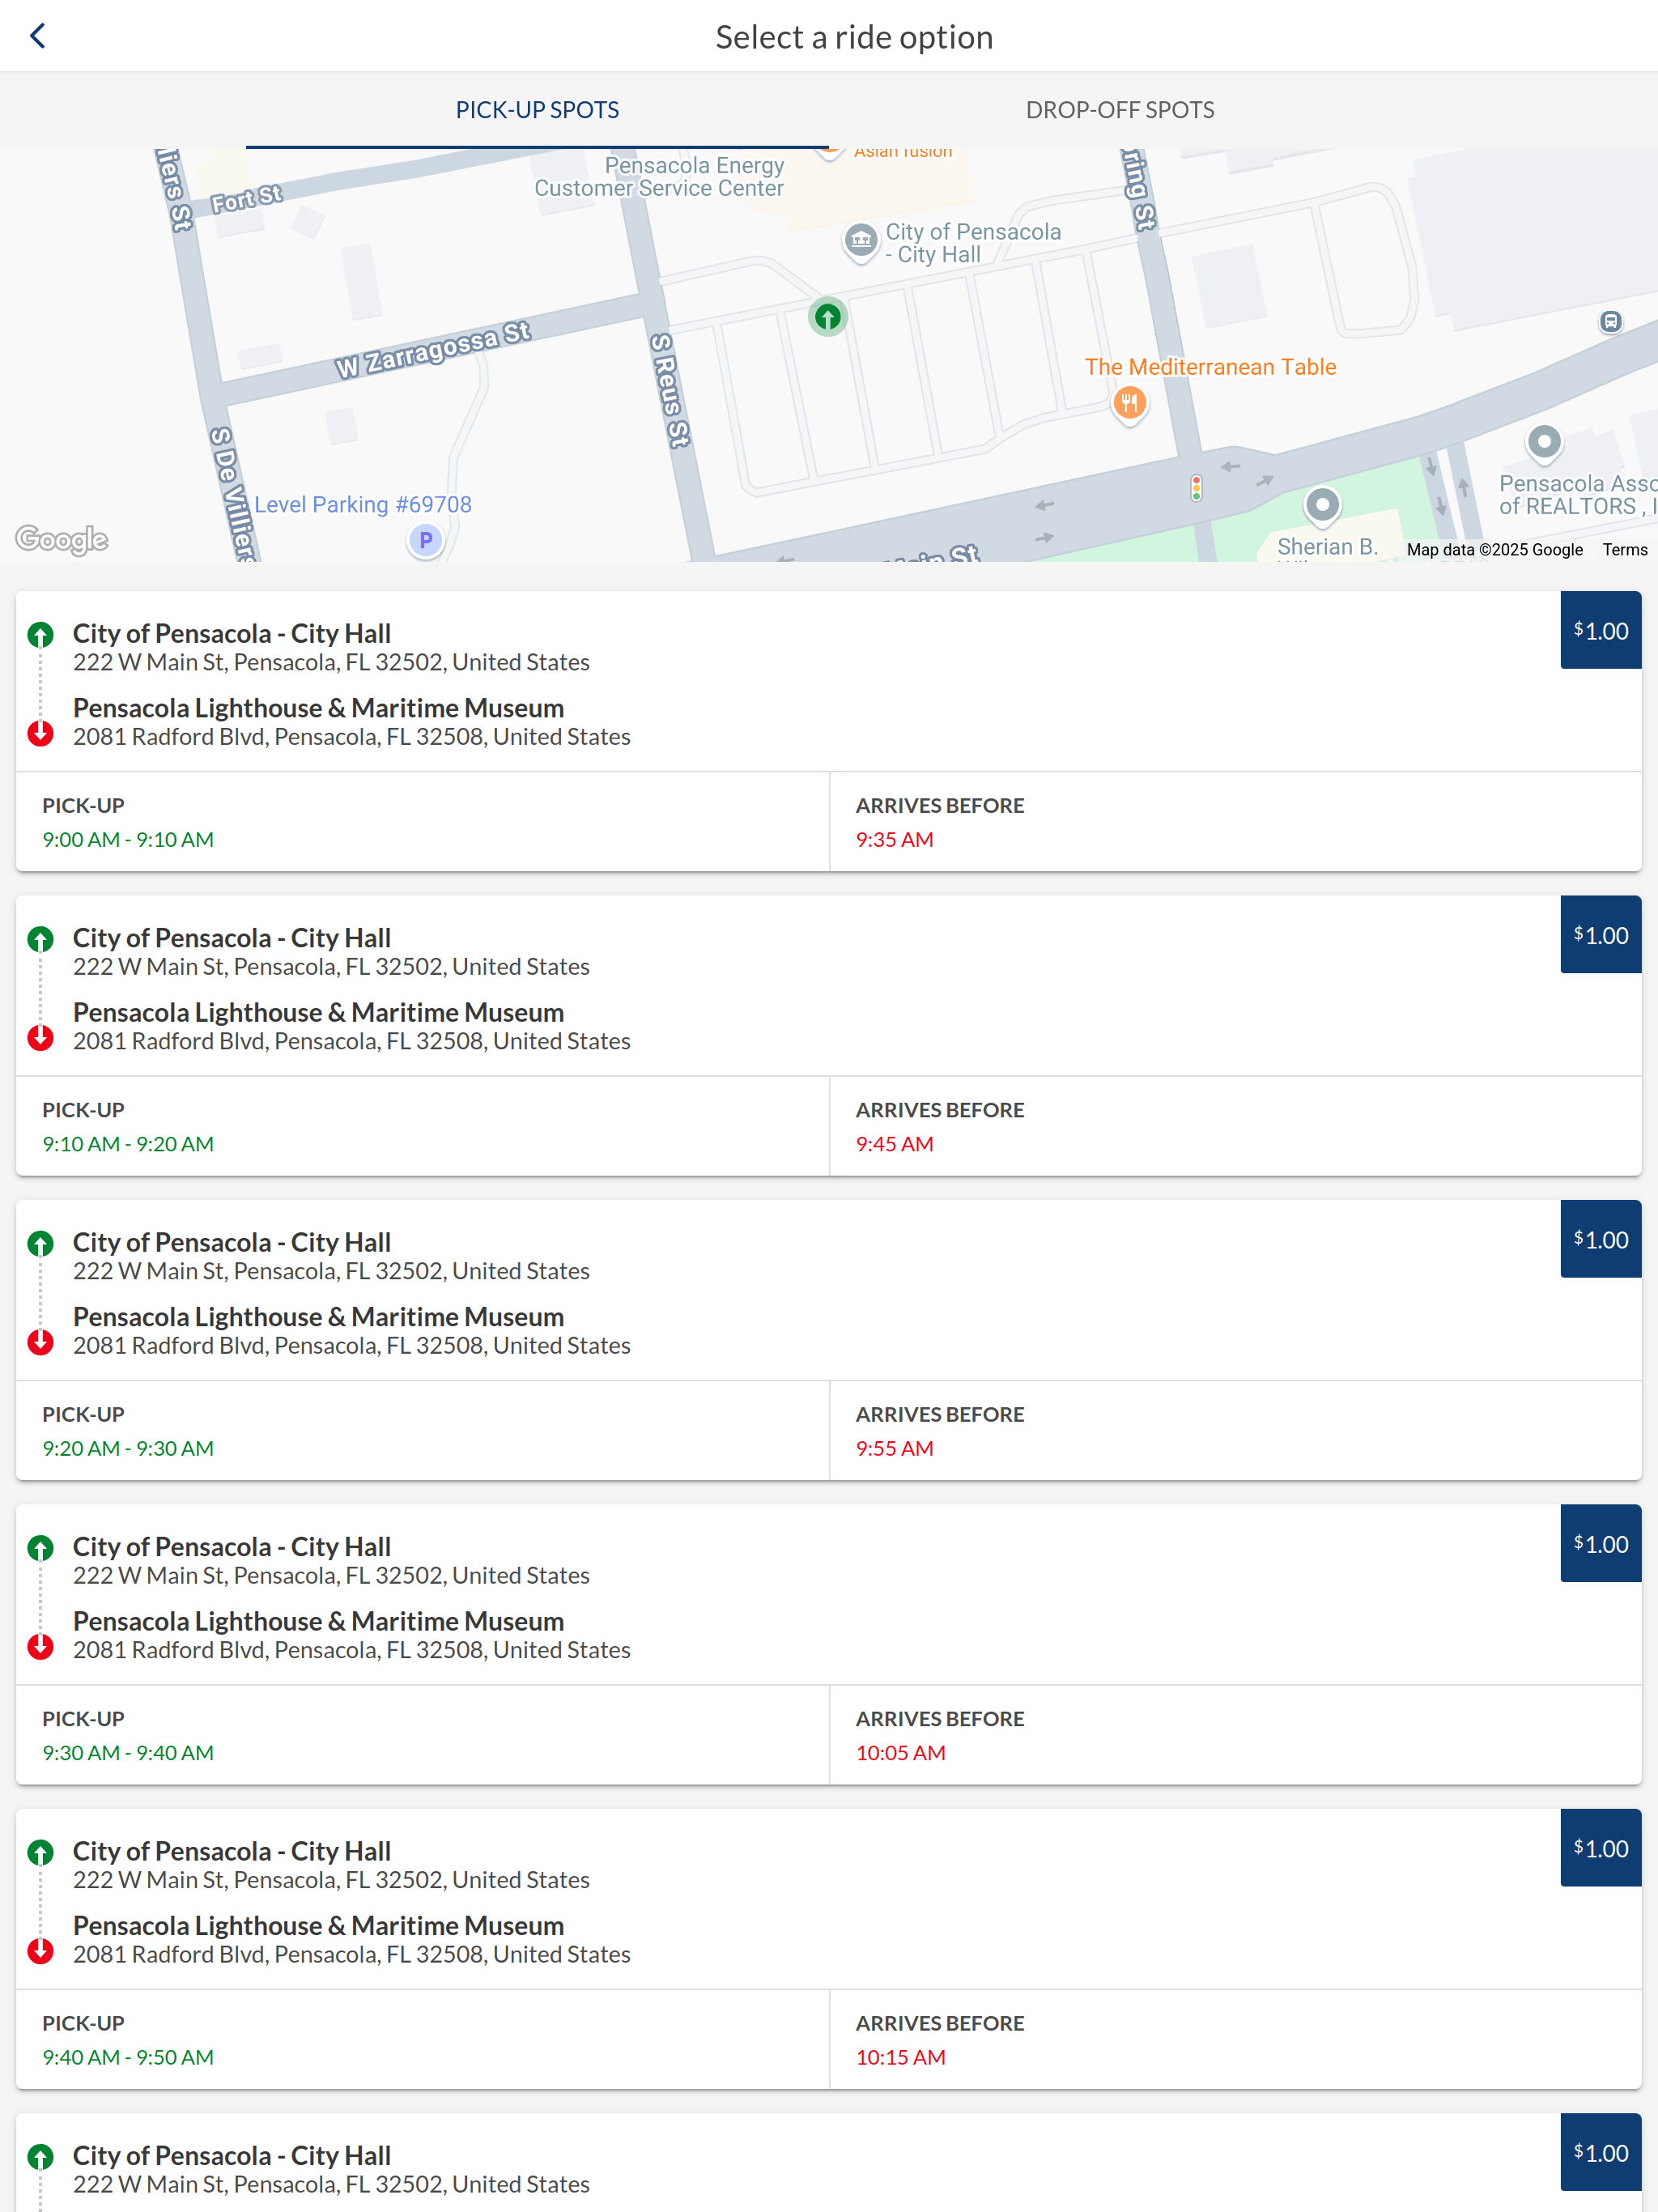This screenshot has height=2212, width=1658.
Task: Tap arrival time 10:15 AM
Action: (x=900, y=2058)
